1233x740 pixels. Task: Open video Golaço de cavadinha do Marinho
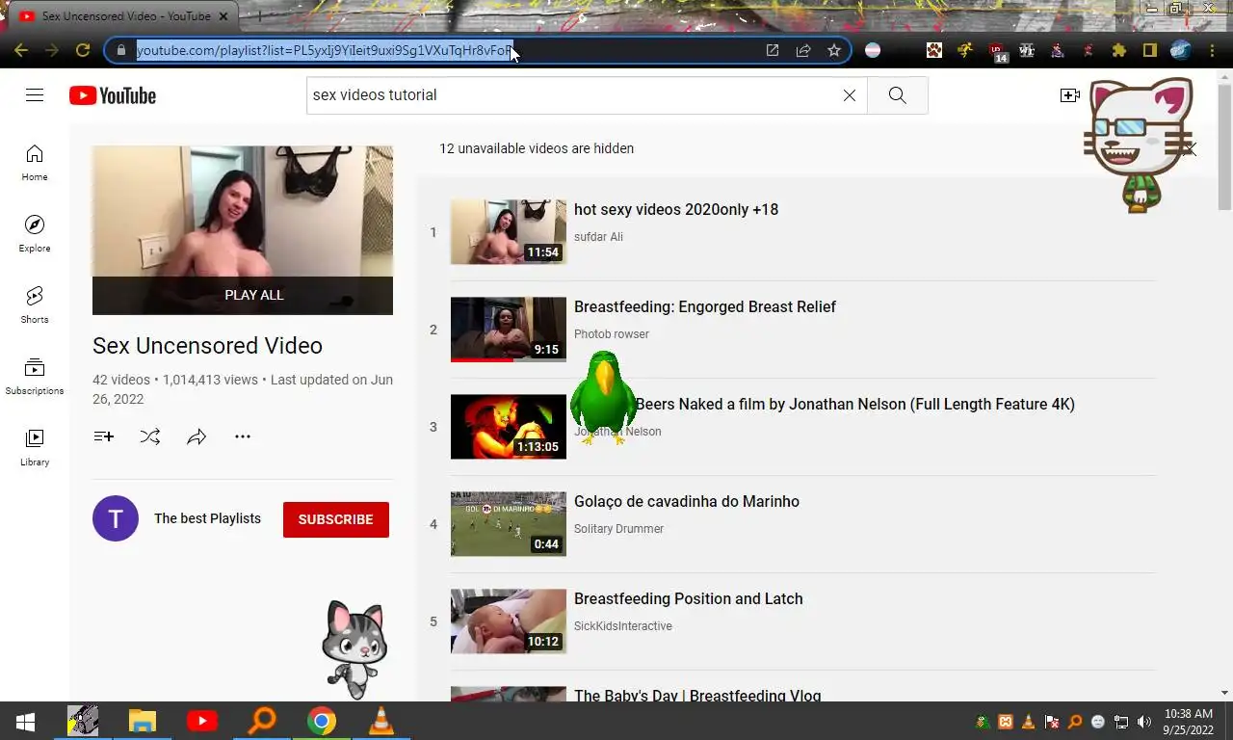[687, 501]
